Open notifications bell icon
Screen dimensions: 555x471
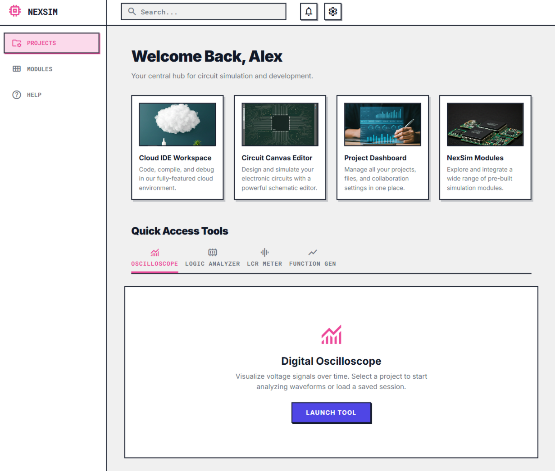pyautogui.click(x=309, y=12)
